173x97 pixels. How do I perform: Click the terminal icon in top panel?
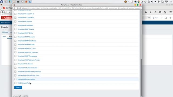click(18, 2)
